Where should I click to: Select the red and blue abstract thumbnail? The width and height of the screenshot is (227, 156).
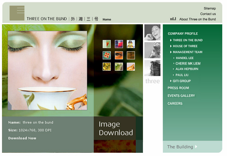coord(119,44)
